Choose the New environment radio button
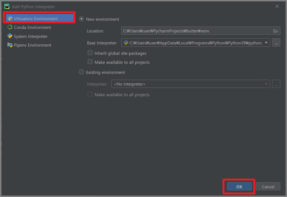287x197 pixels. coord(81,19)
